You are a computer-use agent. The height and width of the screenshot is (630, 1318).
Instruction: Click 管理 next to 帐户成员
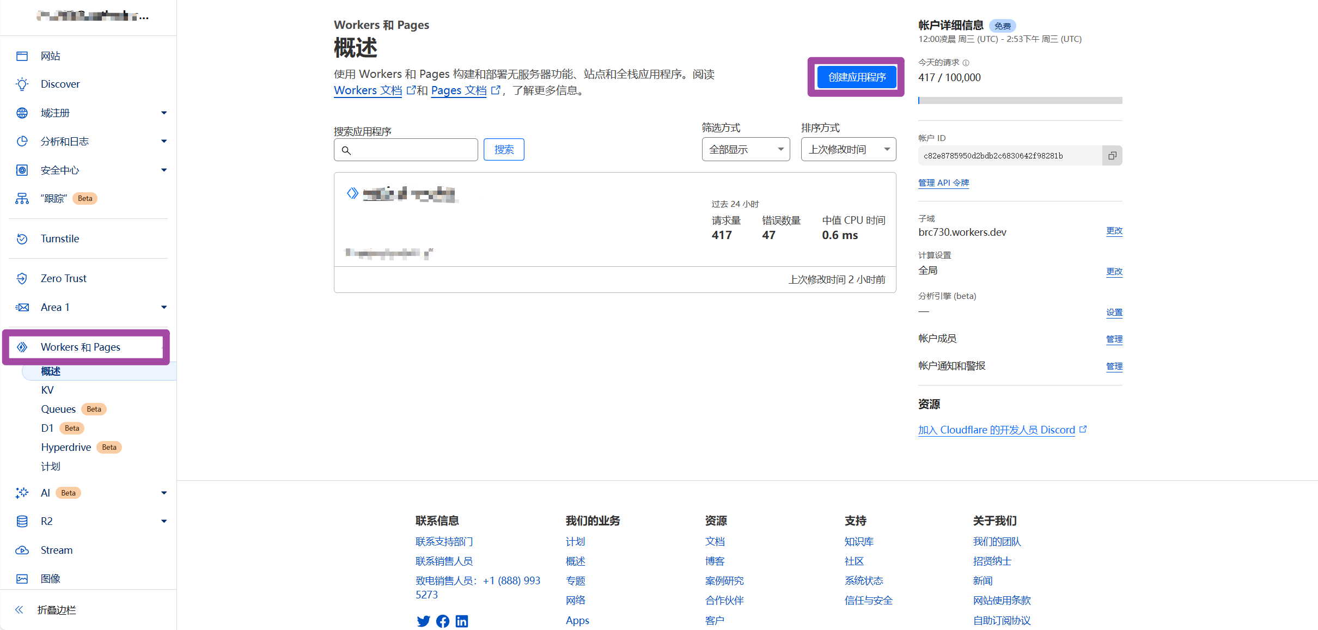point(1114,339)
